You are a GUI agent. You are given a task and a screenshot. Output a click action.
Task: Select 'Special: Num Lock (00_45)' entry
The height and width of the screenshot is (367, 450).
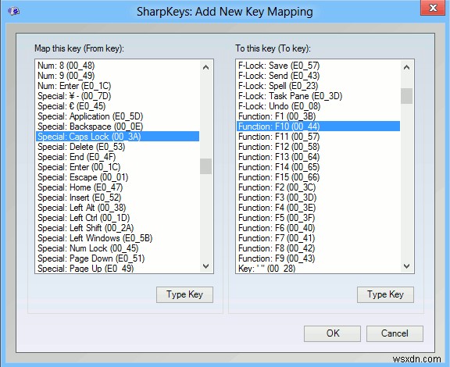(117, 248)
